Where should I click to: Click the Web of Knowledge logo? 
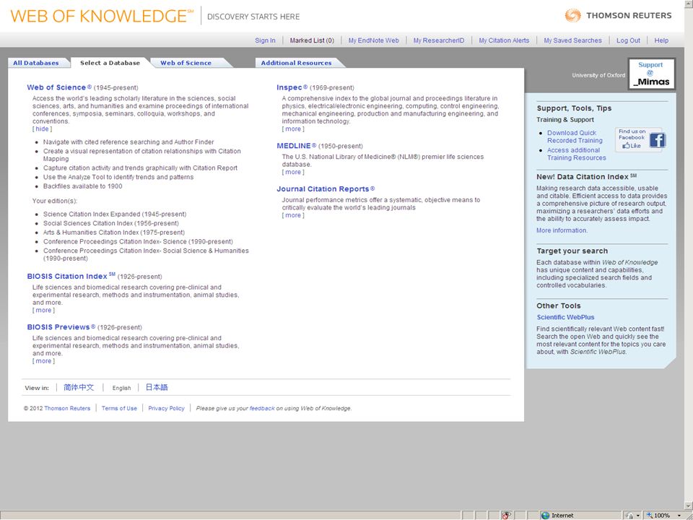(102, 16)
